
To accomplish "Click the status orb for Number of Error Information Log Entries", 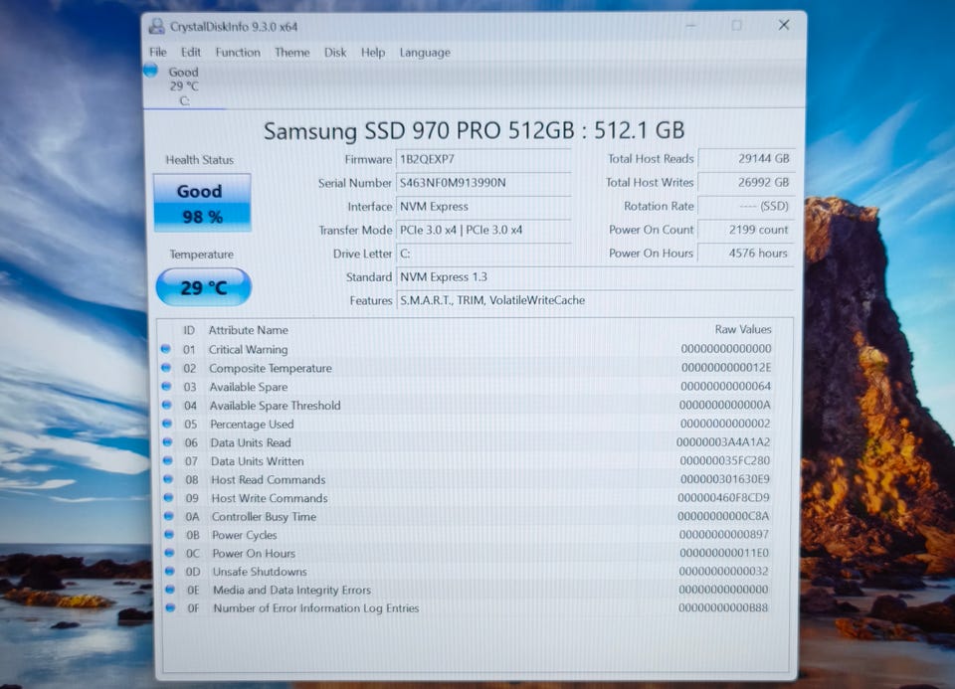I will click(170, 607).
